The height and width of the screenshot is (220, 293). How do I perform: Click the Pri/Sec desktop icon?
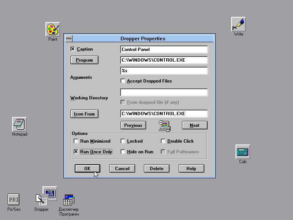click(14, 200)
